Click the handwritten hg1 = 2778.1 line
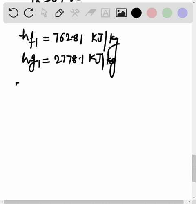Image resolution: width=196 pixels, height=204 pixels. tap(69, 63)
